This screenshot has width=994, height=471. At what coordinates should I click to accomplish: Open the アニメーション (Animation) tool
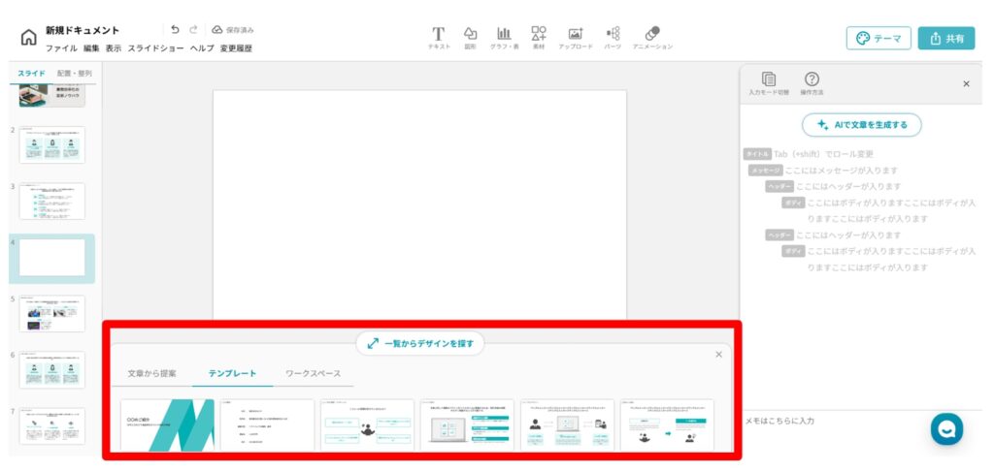tap(652, 35)
